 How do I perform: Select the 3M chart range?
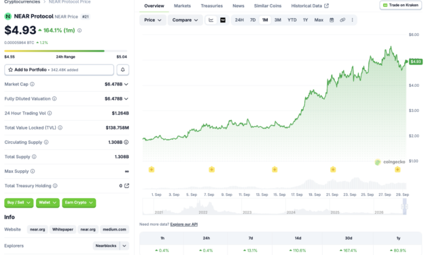pos(277,20)
